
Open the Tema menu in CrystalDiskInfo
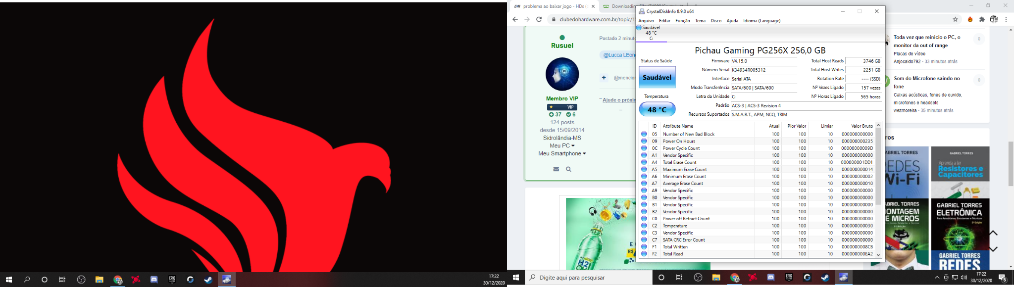point(700,21)
